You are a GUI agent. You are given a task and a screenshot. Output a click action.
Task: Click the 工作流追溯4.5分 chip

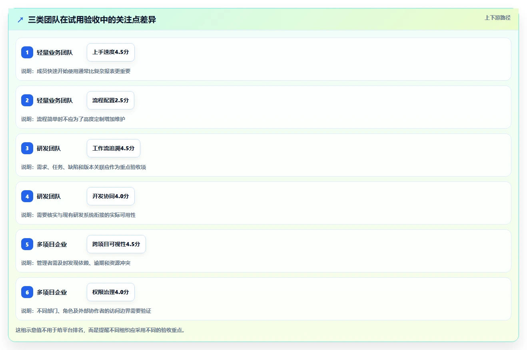(x=114, y=148)
